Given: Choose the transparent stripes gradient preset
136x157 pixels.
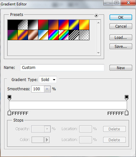Looking at the screenshot, I should (x=74, y=35).
